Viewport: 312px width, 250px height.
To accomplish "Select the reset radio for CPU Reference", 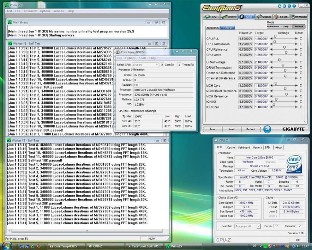I will coord(301,49).
